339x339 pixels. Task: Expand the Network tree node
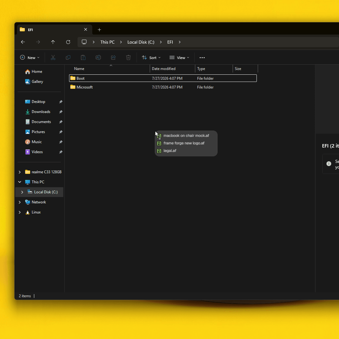(x=20, y=202)
